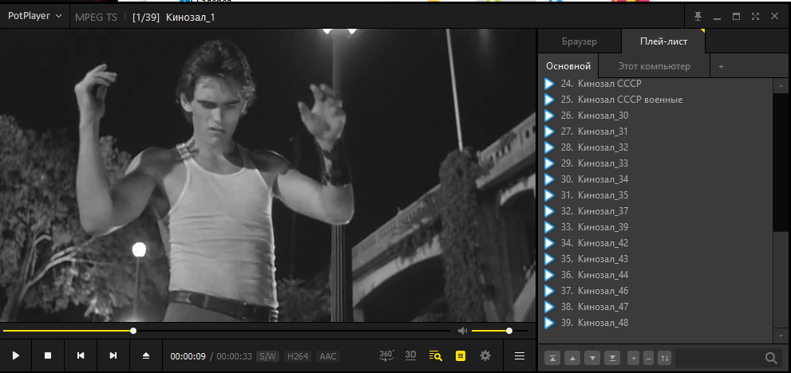Image resolution: width=791 pixels, height=373 pixels.
Task: Select playlist item Кинозал_31
Action: tap(656, 132)
